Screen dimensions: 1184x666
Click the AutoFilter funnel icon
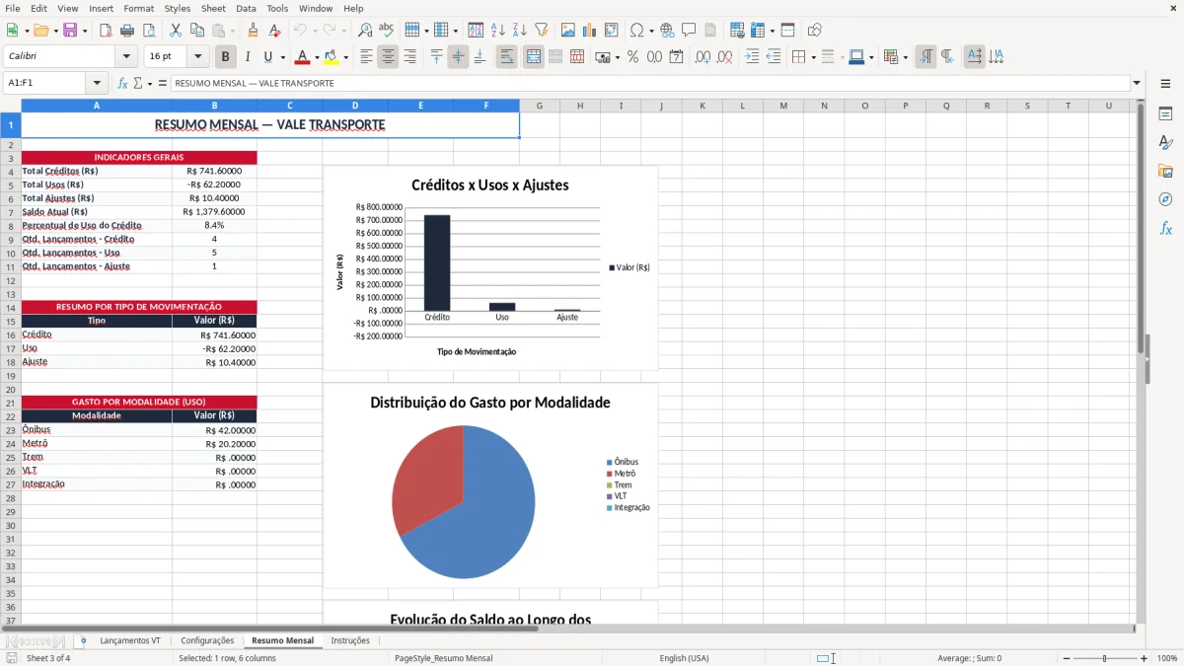(x=542, y=31)
